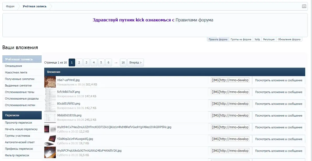
Task: Open thumbnail of YZs8Krp2z1nfvKuwgxidQ.jpg
Action: tap(50, 141)
